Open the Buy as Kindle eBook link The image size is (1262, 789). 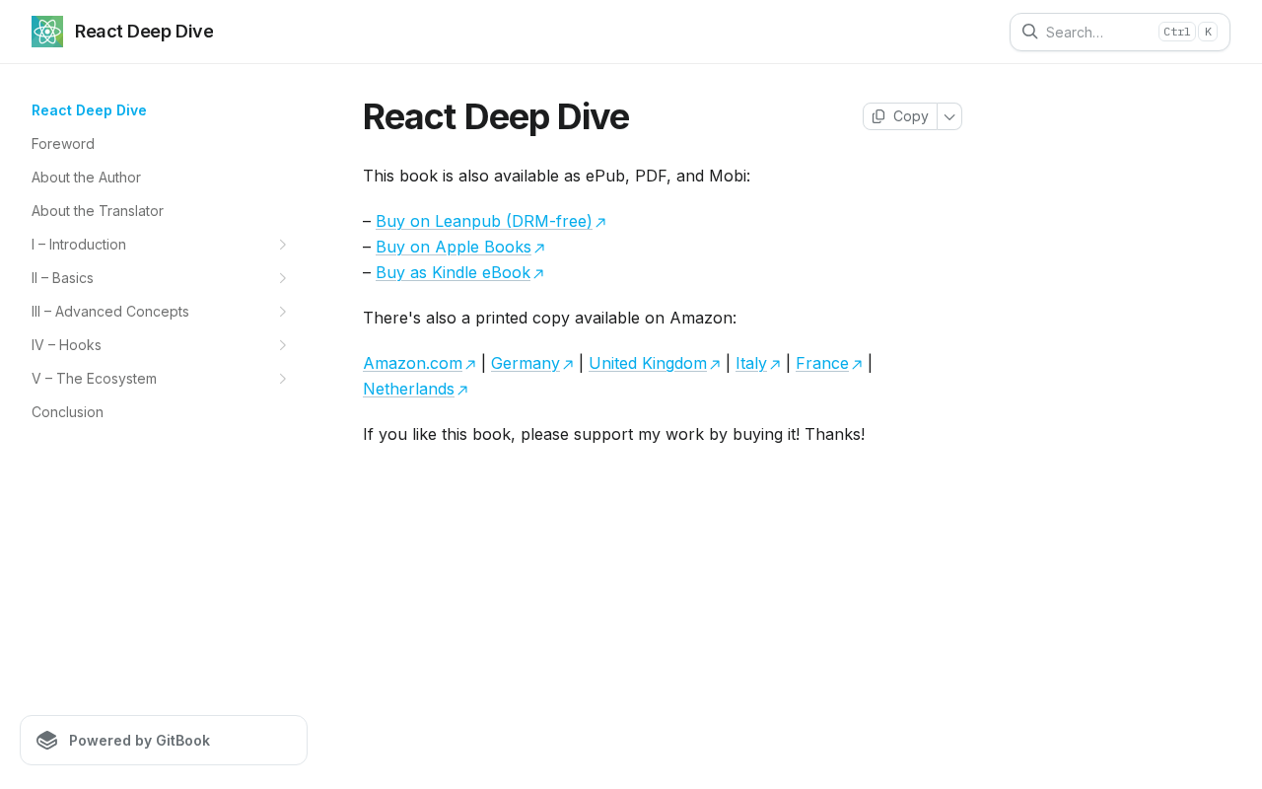[x=453, y=272]
